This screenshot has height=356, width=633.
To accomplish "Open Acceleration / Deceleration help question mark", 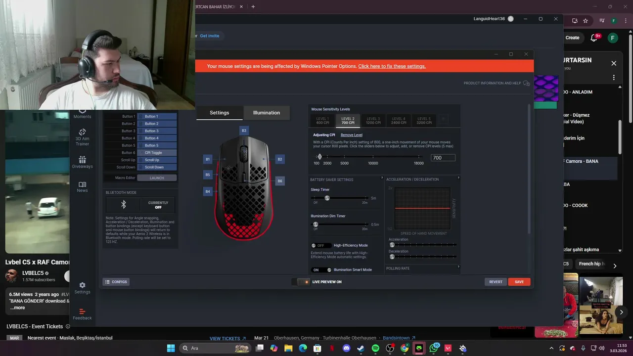I will click(458, 178).
